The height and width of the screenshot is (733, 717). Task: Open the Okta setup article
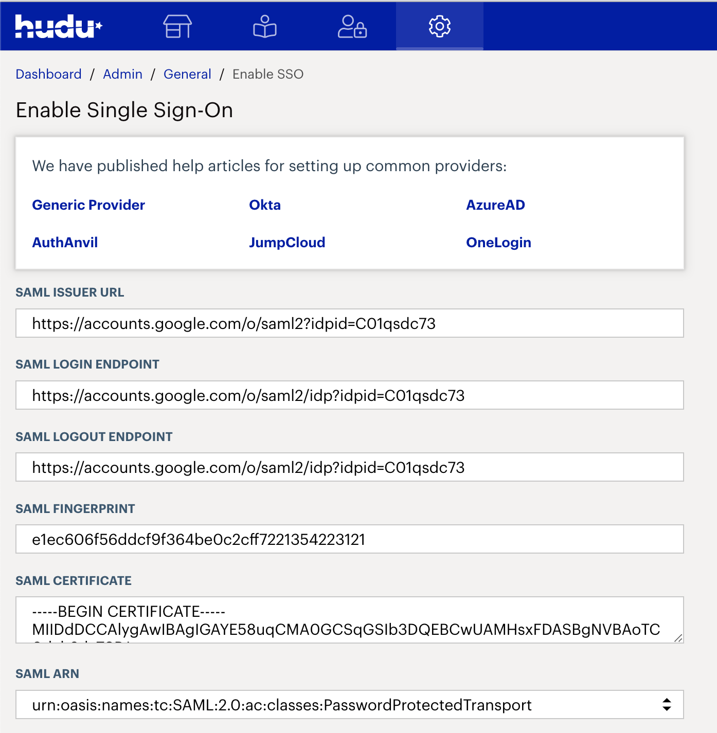pyautogui.click(x=265, y=205)
